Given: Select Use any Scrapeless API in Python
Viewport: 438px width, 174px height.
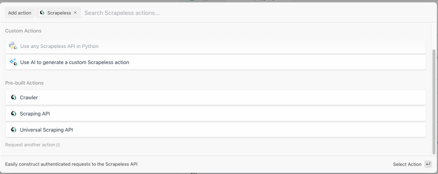Looking at the screenshot, I should coord(59,46).
